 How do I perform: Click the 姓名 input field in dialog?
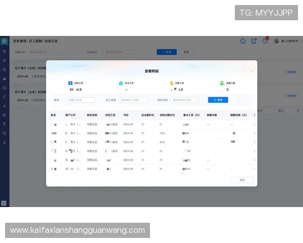(81, 100)
